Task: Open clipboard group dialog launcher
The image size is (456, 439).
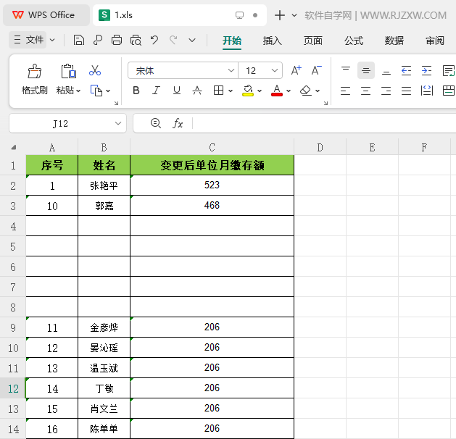Action: pyautogui.click(x=116, y=103)
